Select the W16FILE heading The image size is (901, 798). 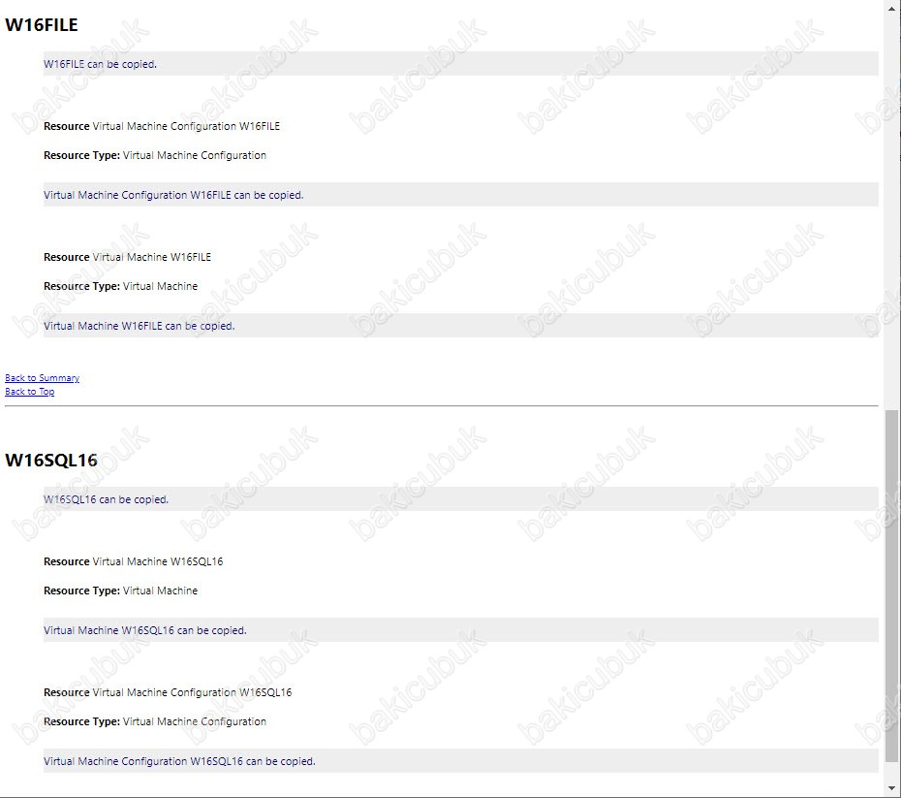(42, 24)
